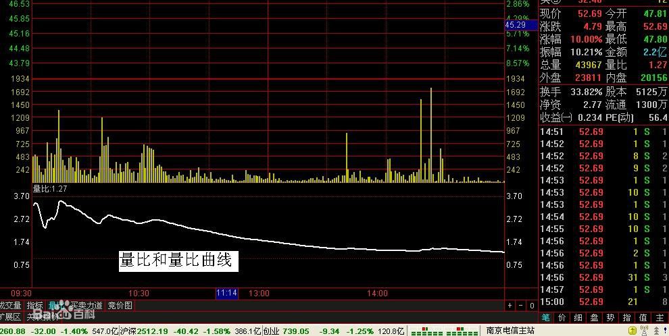
Task: Select the 指 tab in the tick panel
Action: tap(626, 317)
